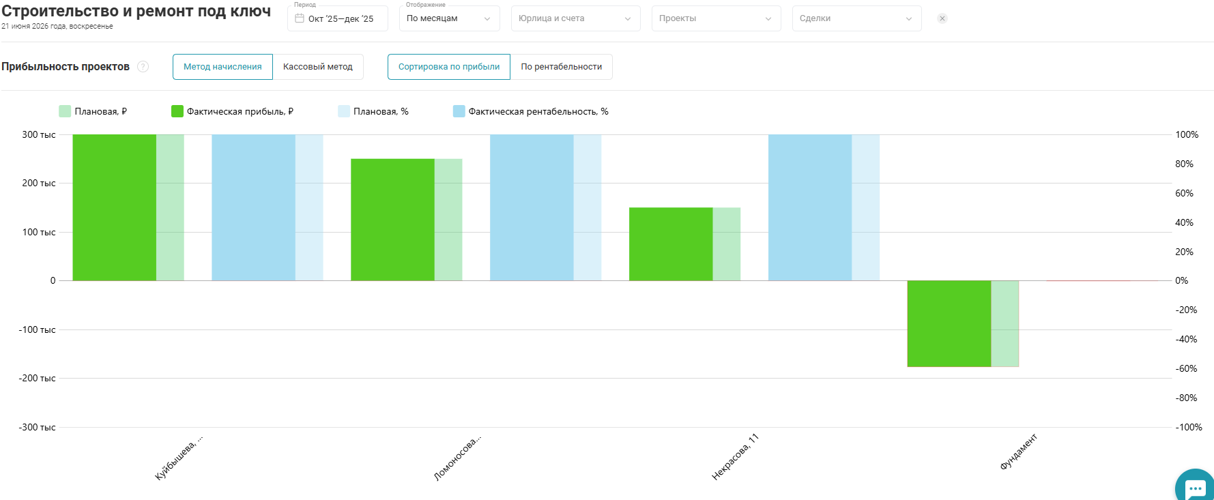Click the Некрасова light blue planned percent bar
This screenshot has width=1214, height=500.
[x=866, y=207]
